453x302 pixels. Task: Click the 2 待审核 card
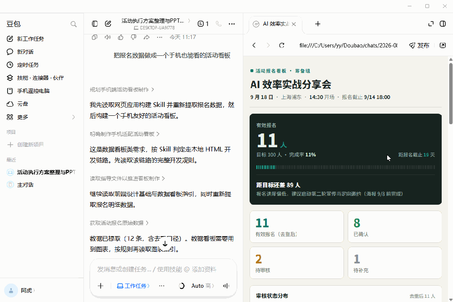pos(297,263)
